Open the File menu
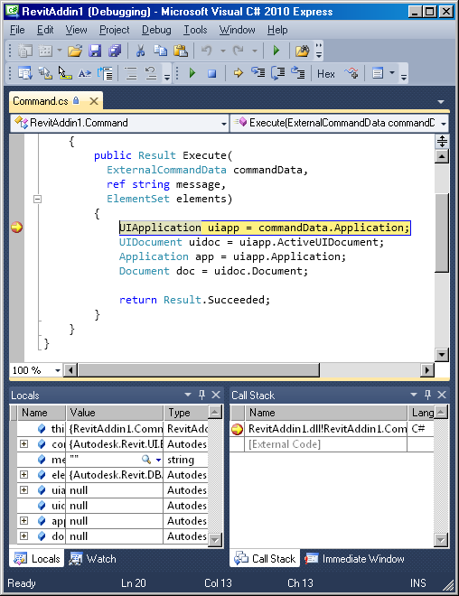The width and height of the screenshot is (459, 596). tap(17, 30)
